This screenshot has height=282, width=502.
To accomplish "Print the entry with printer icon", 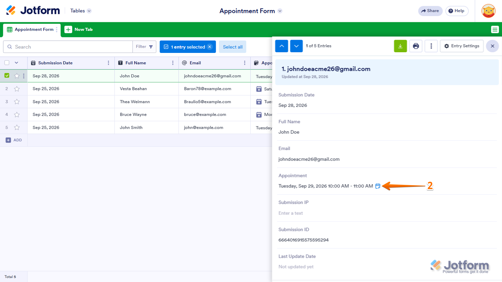I will tap(416, 46).
